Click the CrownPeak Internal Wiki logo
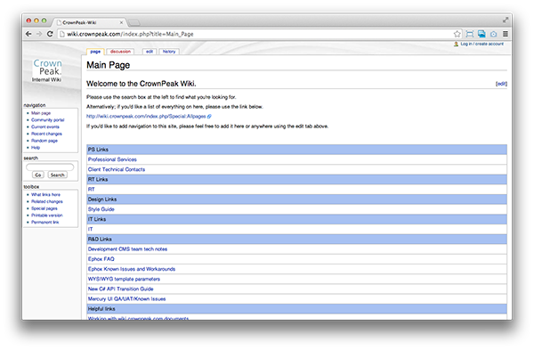This screenshot has width=534, height=350. (47, 70)
